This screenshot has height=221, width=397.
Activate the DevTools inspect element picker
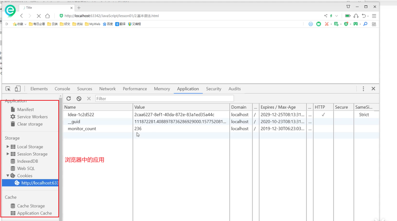(x=8, y=89)
